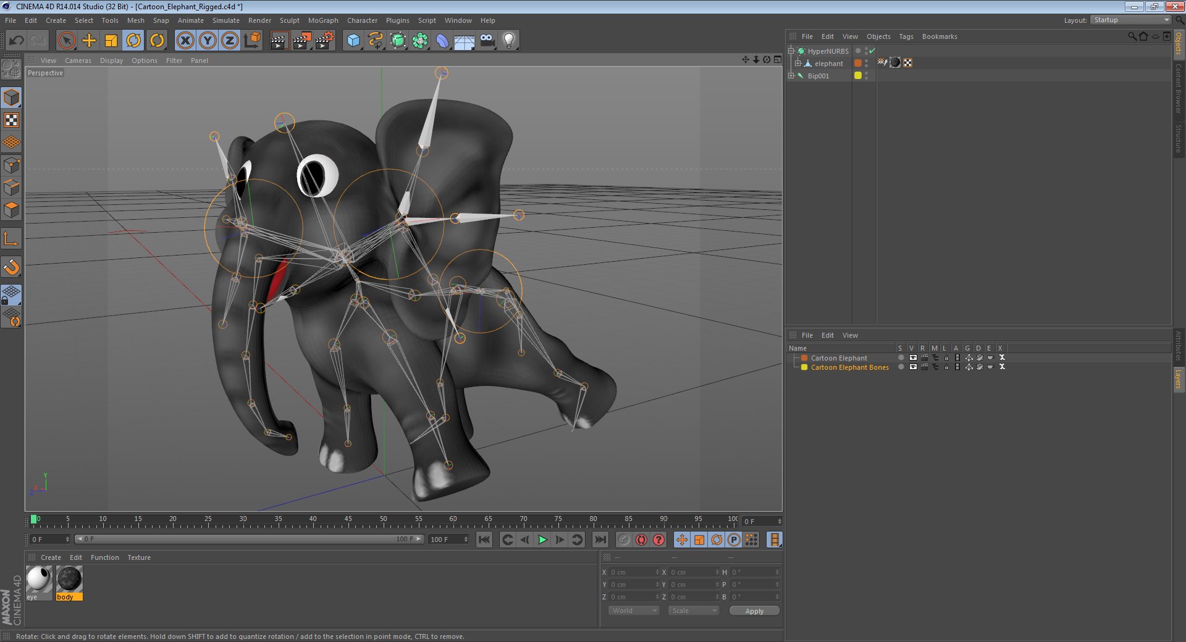This screenshot has height=642, width=1186.
Task: Click the home icon in Object Manager
Action: (x=1143, y=36)
